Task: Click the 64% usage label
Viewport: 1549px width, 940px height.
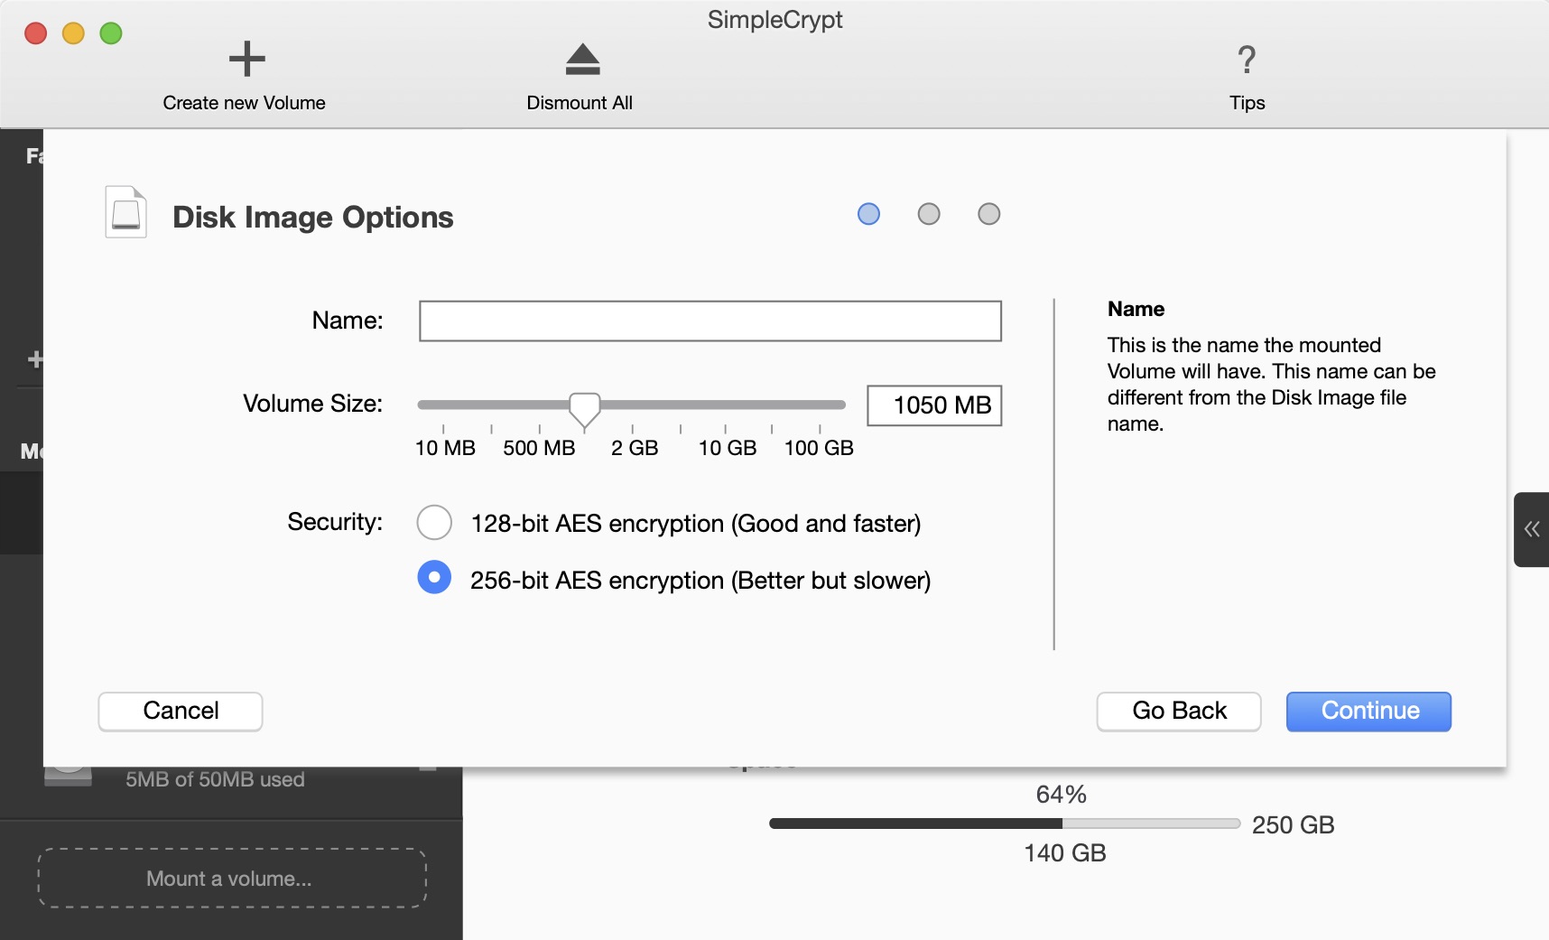Action: click(1062, 795)
